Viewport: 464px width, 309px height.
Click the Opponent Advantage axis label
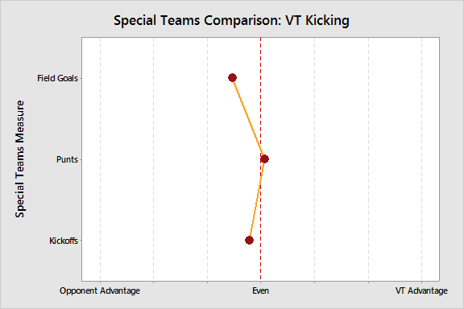click(x=100, y=291)
